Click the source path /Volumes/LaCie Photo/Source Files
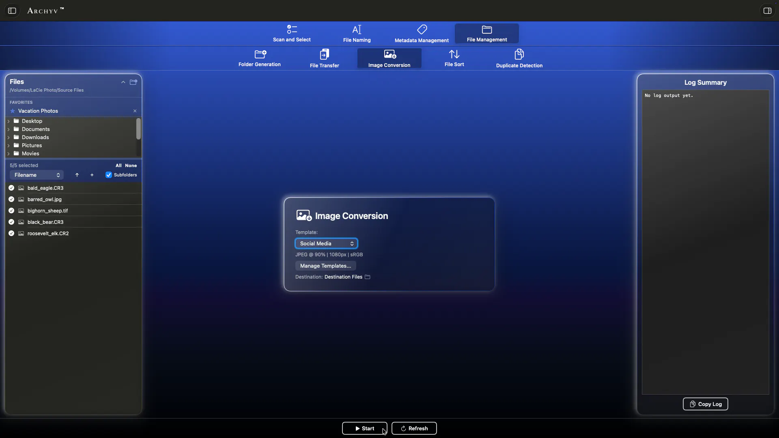The width and height of the screenshot is (779, 438). [x=47, y=90]
